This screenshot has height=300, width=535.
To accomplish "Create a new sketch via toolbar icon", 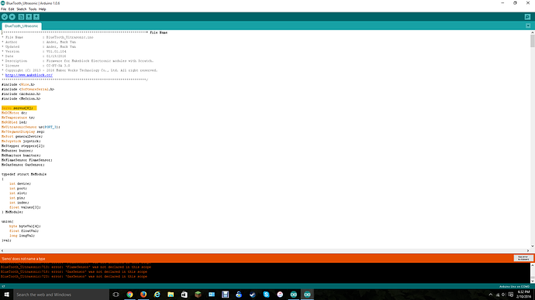I will pos(21,17).
